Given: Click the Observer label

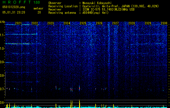Looking at the screenshot, I should [x=55, y=3].
